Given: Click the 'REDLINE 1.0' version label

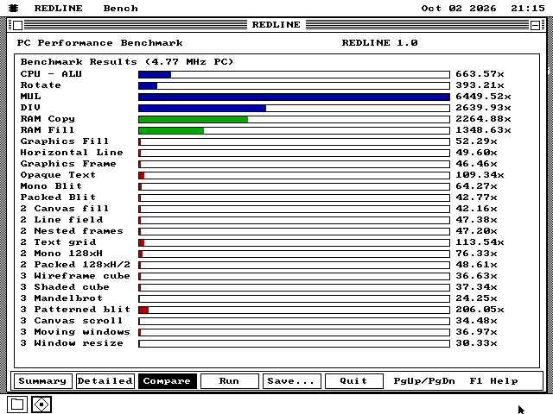Looking at the screenshot, I should pos(380,43).
